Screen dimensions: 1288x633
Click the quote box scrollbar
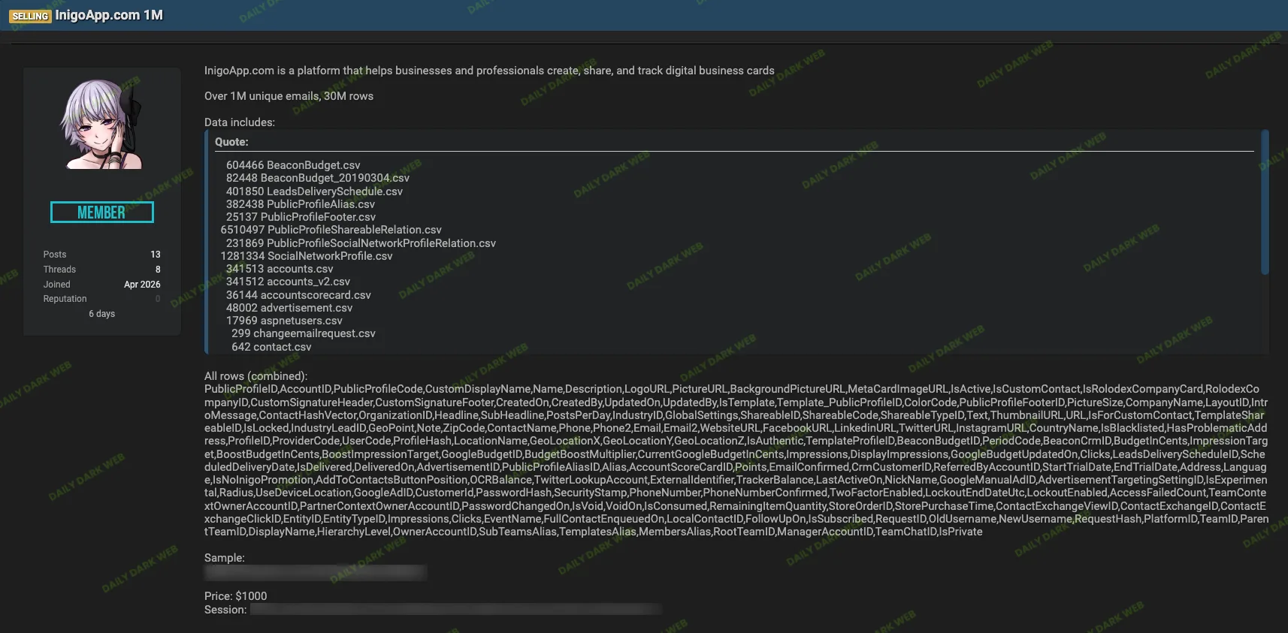pyautogui.click(x=1265, y=203)
